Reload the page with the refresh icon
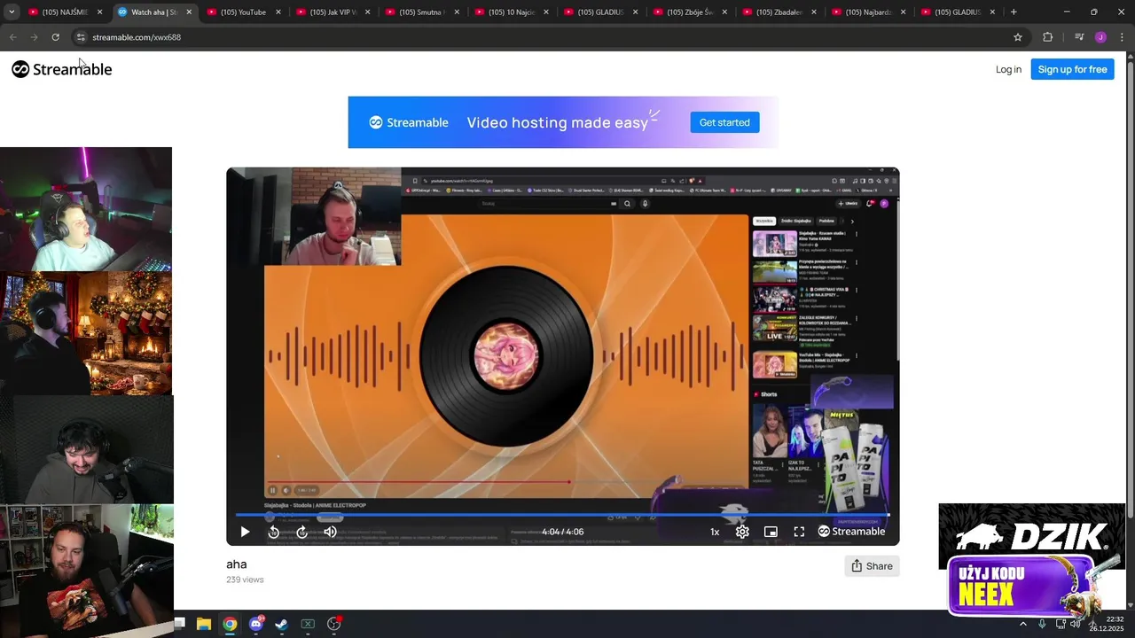This screenshot has width=1135, height=638. (x=55, y=37)
